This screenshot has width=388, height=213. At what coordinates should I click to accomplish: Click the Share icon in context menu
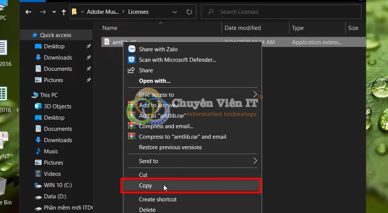132,70
